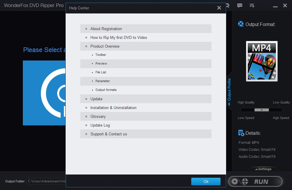Click the DVD disc source tile
Viewport: 292px width, 190px height.
(44, 93)
